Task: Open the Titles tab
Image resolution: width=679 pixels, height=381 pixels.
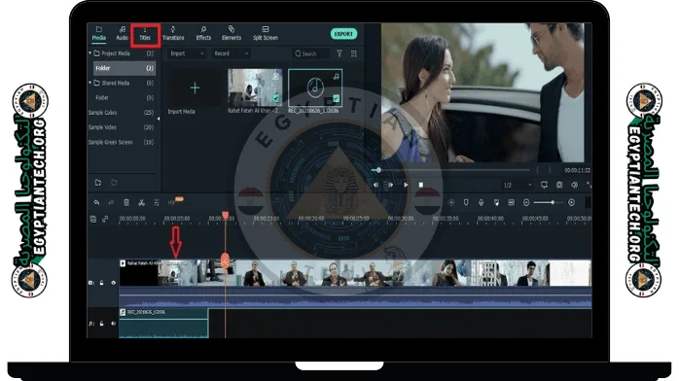Action: click(x=145, y=34)
